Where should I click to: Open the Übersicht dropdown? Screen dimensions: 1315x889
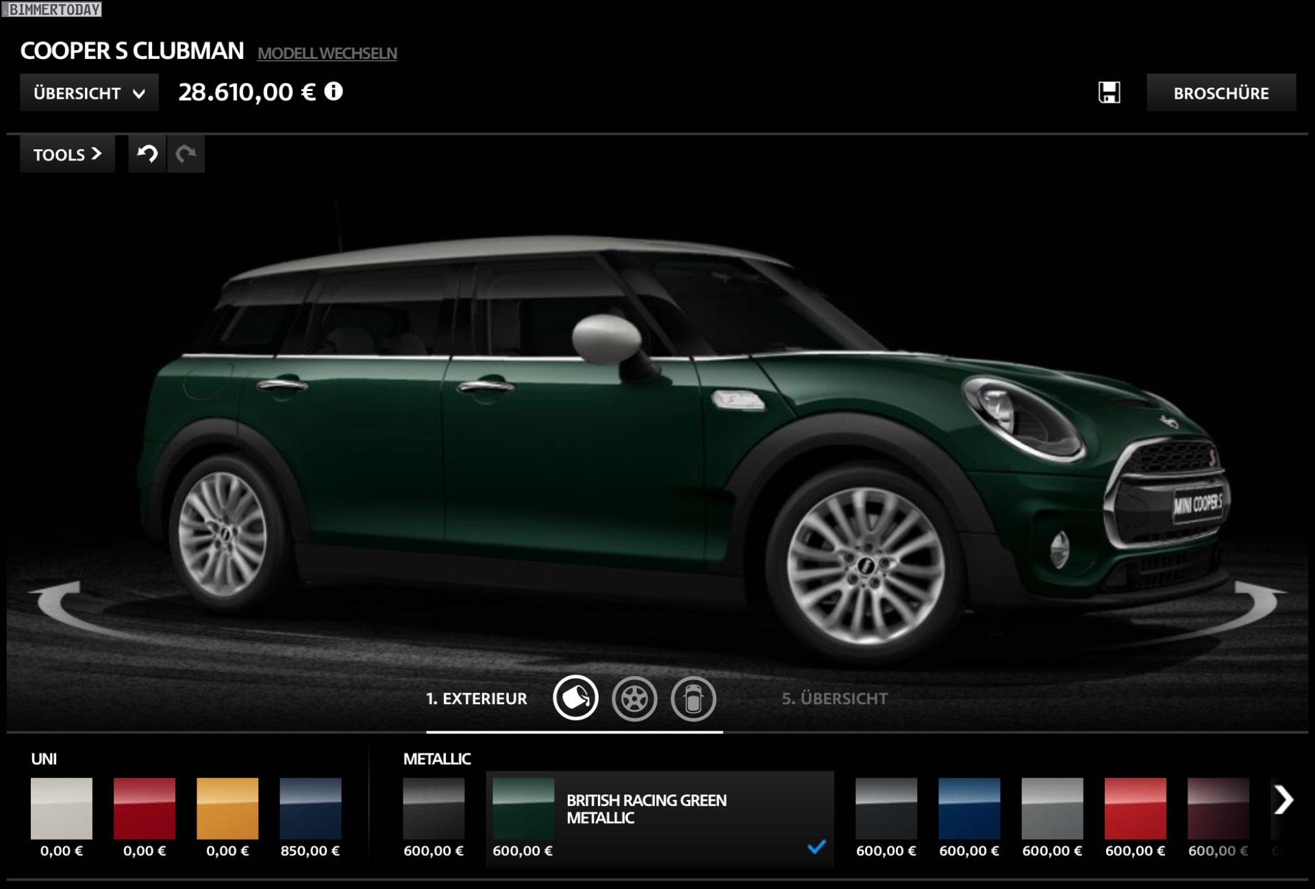[x=89, y=93]
